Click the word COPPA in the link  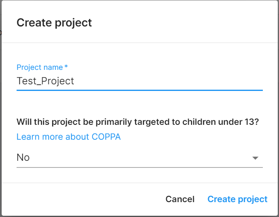pos(105,137)
